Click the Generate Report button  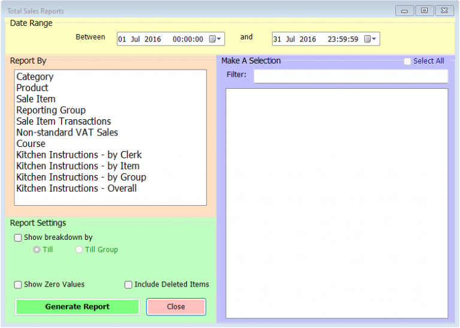[x=77, y=307]
